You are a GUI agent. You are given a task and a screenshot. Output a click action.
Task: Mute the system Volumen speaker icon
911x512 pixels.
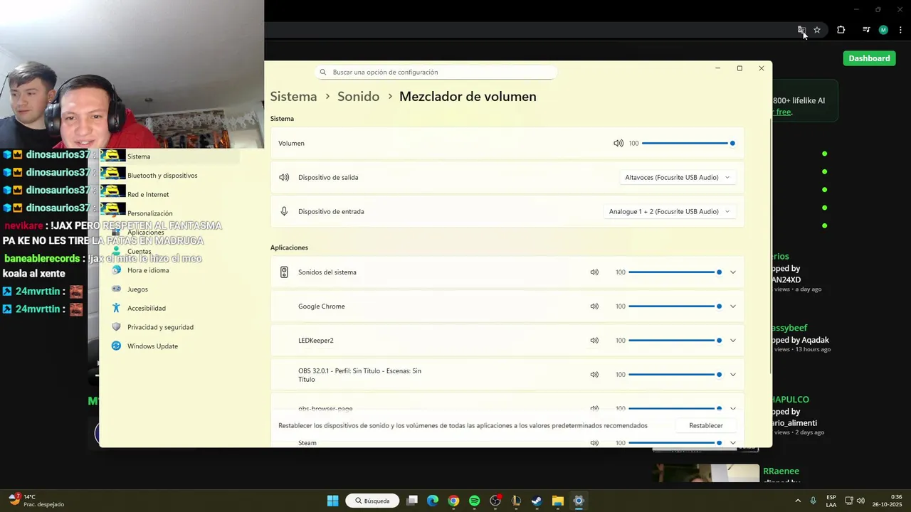point(618,143)
